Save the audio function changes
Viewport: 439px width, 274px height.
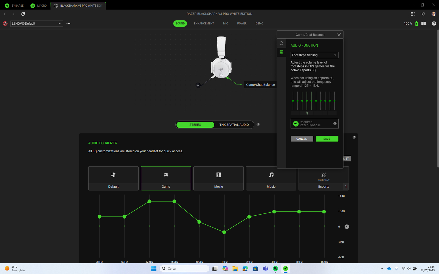click(327, 139)
